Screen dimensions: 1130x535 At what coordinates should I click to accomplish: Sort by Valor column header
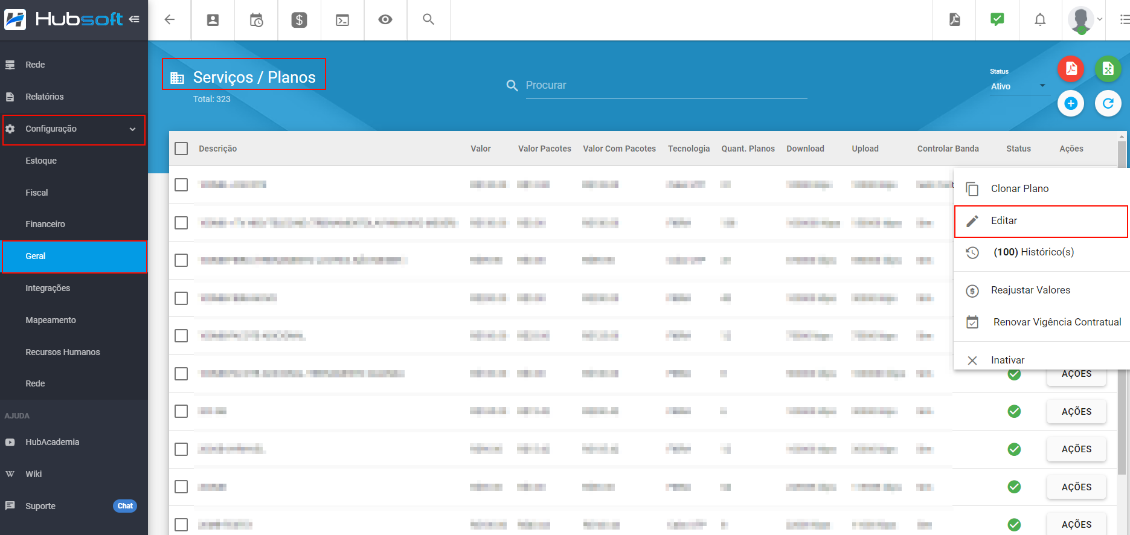(x=481, y=149)
